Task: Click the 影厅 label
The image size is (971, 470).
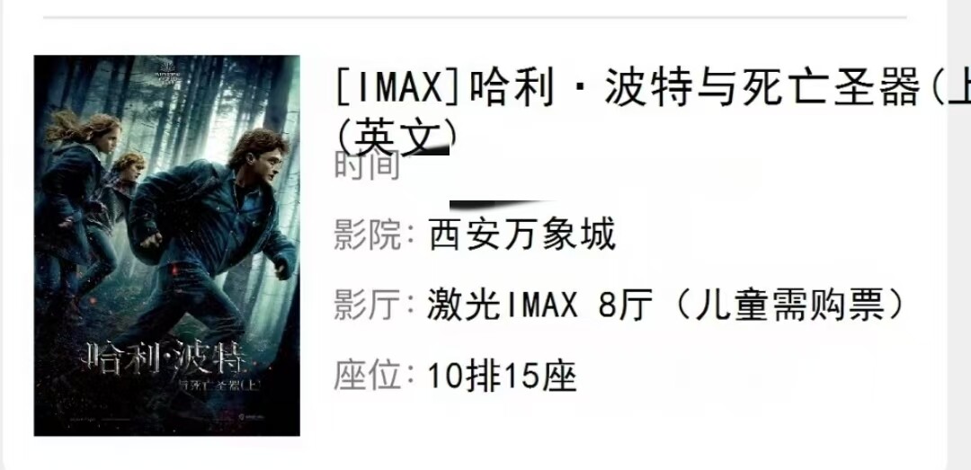Action: [367, 306]
